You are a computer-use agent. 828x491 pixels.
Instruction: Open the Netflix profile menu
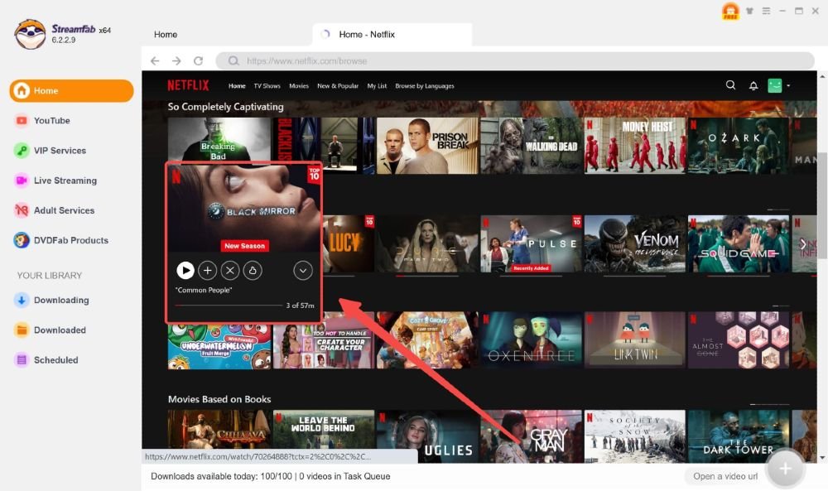click(773, 84)
